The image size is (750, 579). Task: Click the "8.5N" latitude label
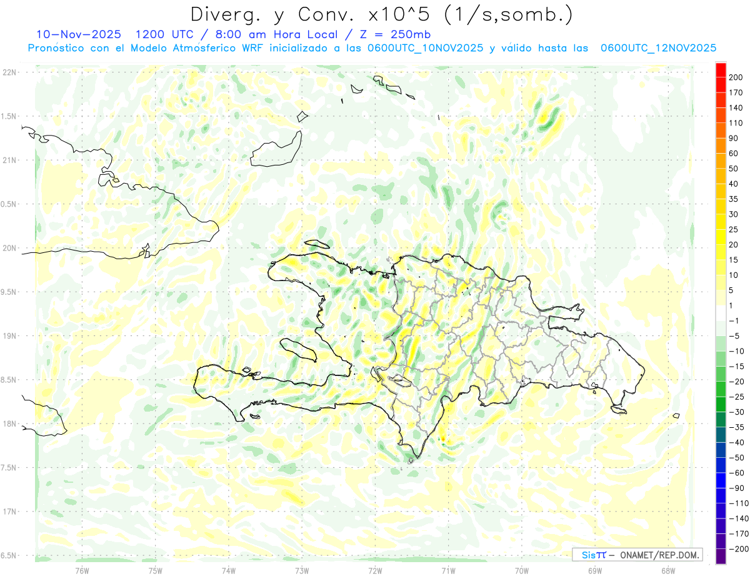[9, 380]
